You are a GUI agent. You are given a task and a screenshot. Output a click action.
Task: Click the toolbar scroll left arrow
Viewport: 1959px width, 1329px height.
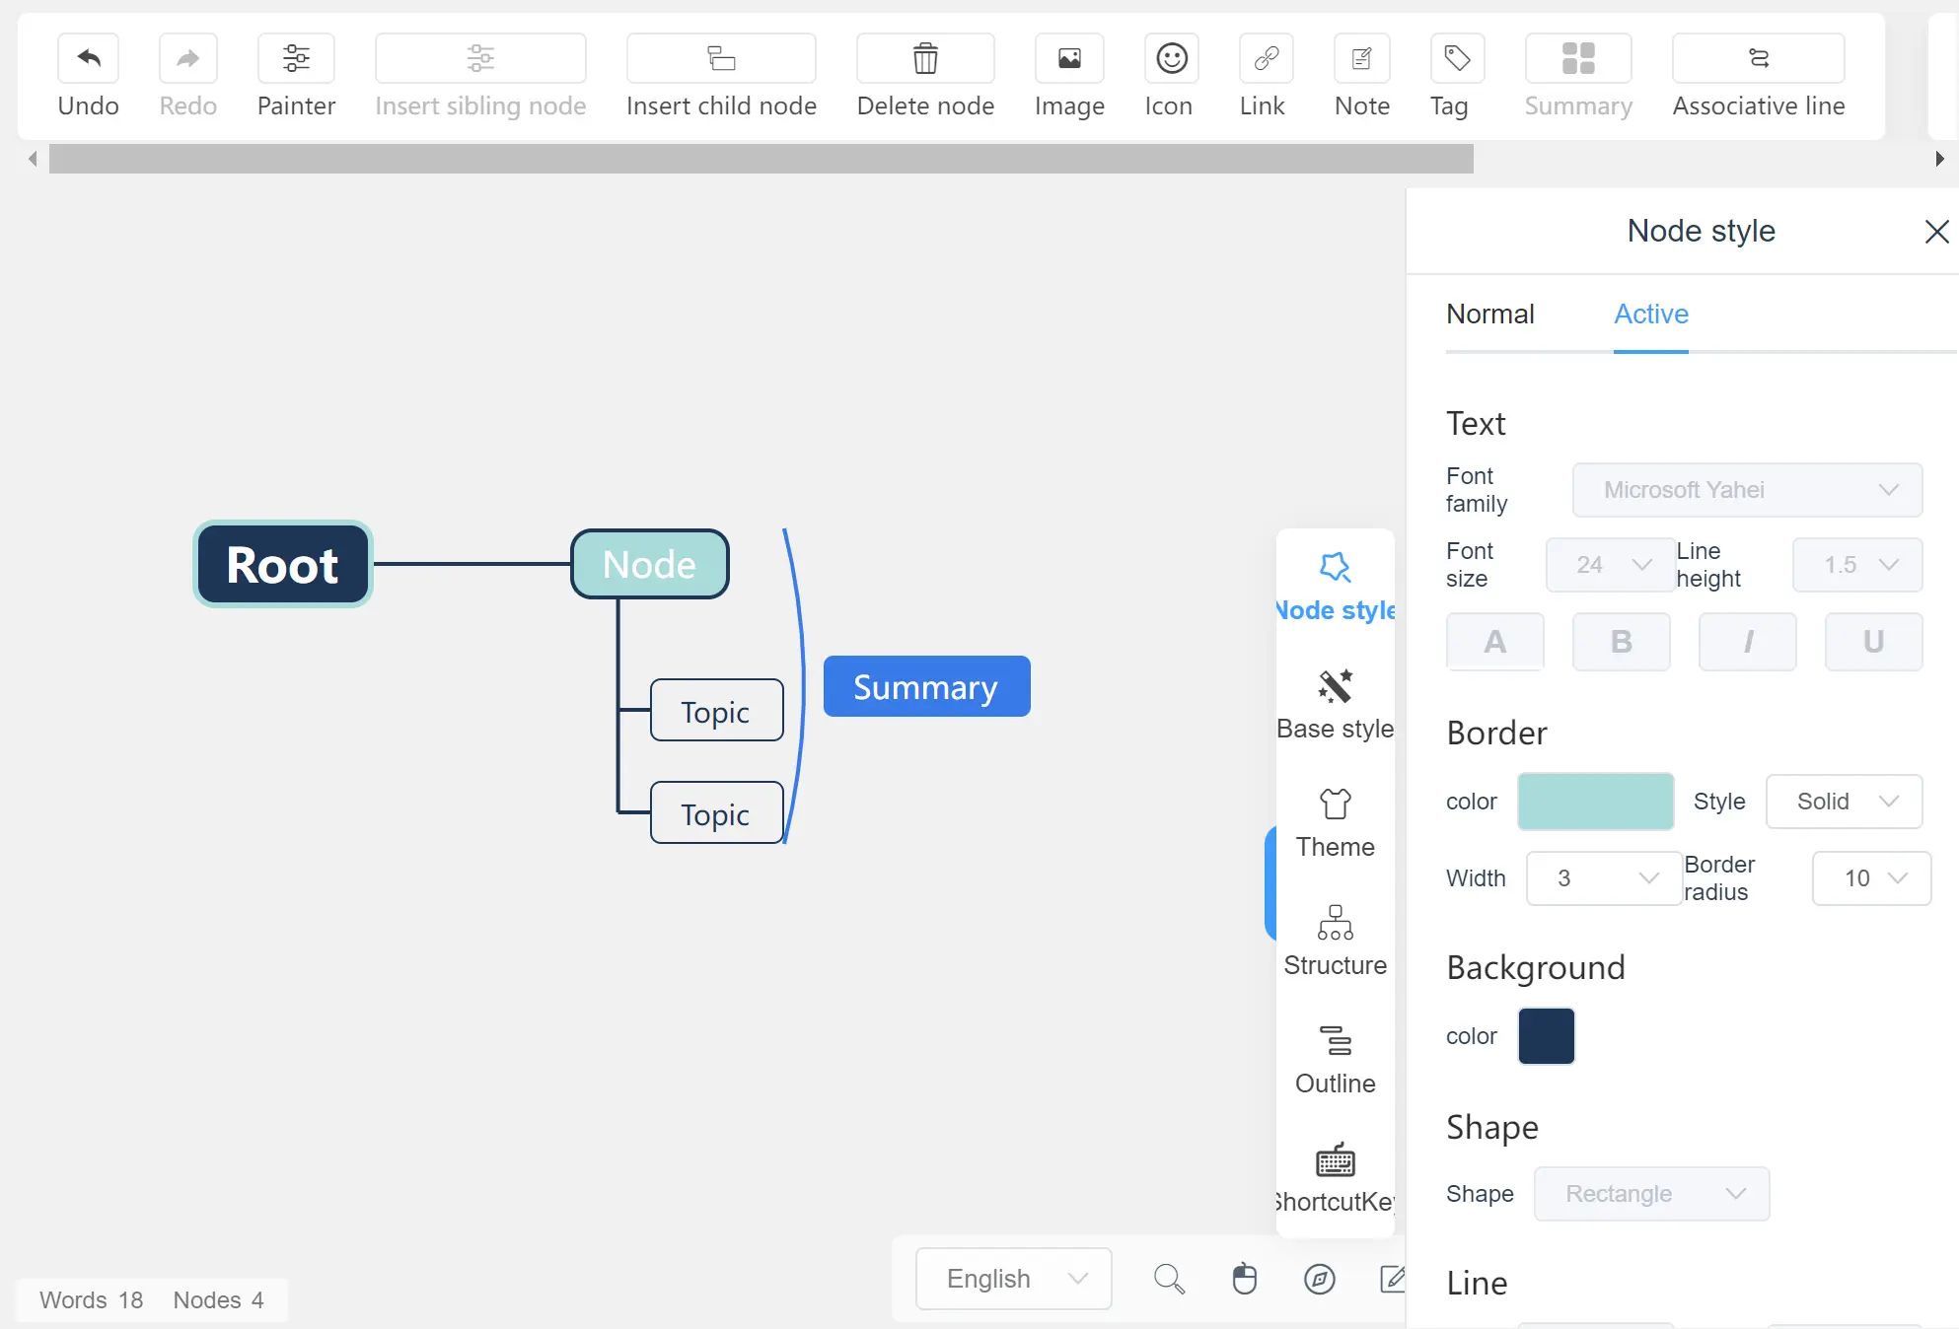[x=33, y=159]
